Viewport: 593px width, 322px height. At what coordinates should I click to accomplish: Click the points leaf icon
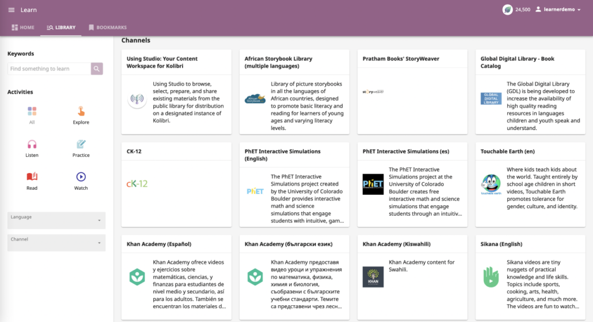[x=507, y=9]
